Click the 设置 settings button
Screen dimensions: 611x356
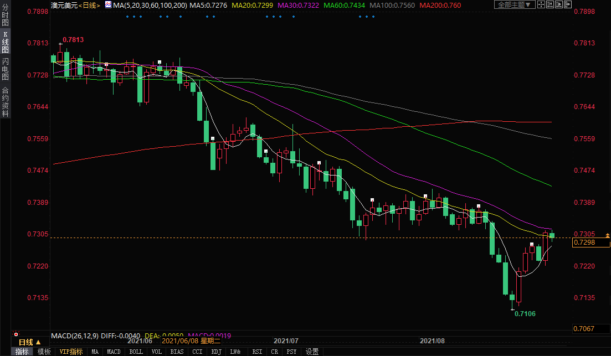tap(312, 352)
